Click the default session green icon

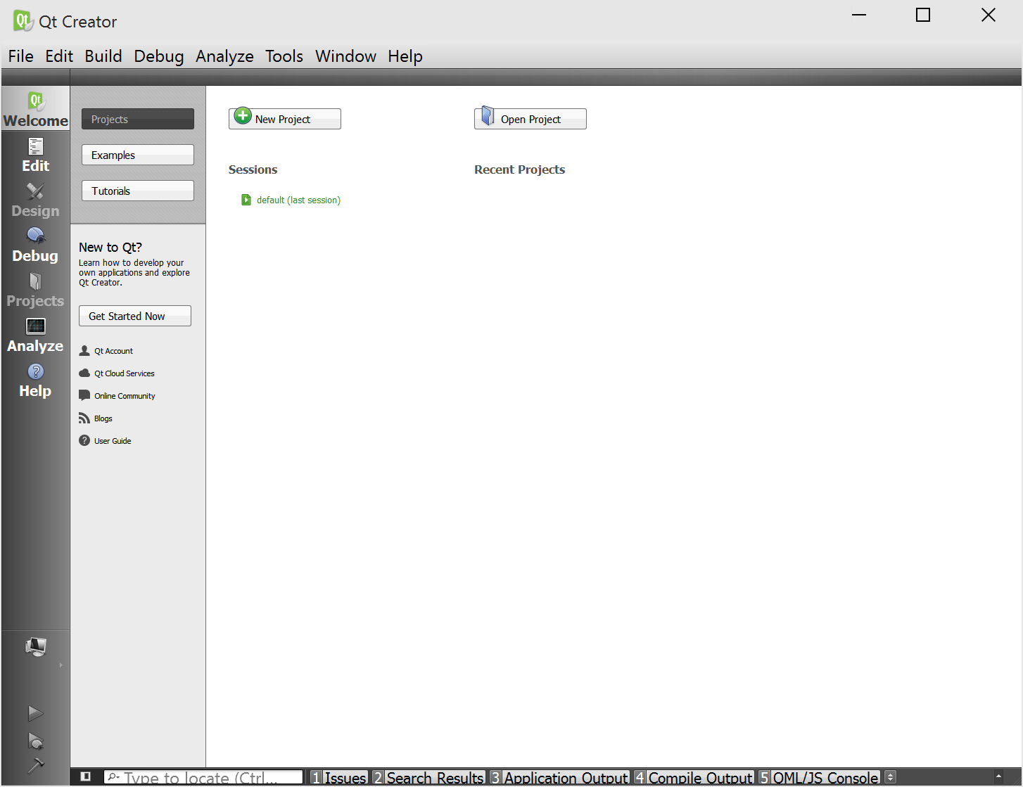click(x=246, y=200)
